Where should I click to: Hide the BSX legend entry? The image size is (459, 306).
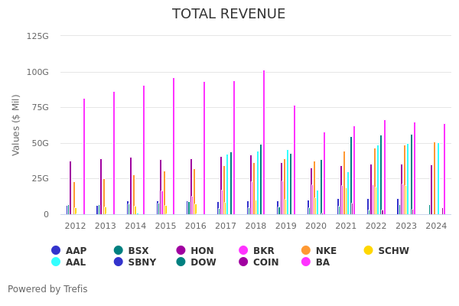(x=132, y=250)
